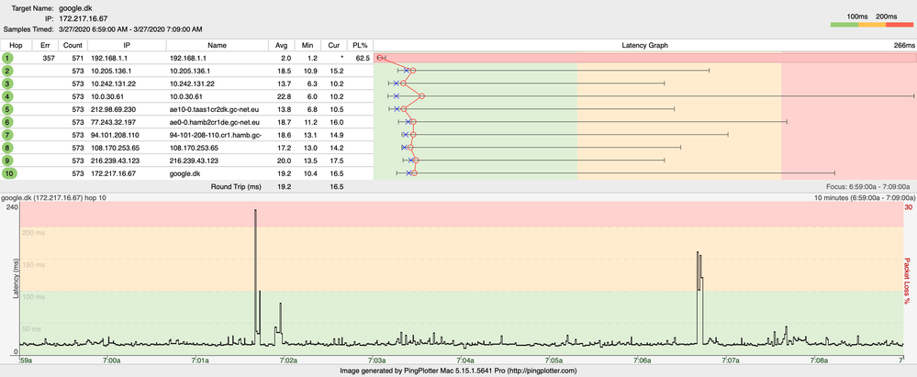Click the 7:06a marker on timeline
Screen dimensions: 917x377
coord(643,361)
